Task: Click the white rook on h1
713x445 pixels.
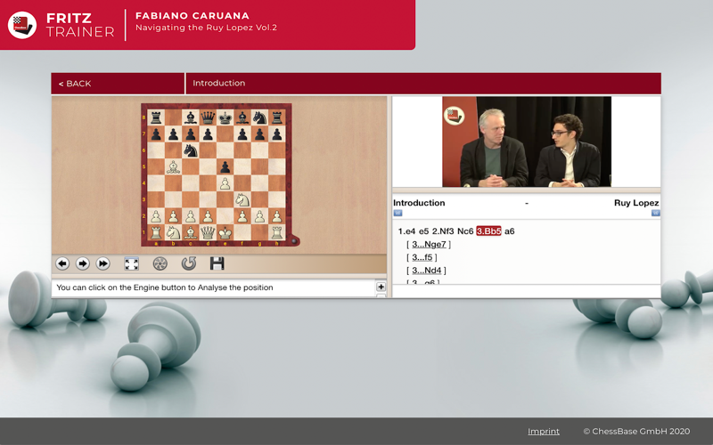Action: click(x=277, y=233)
